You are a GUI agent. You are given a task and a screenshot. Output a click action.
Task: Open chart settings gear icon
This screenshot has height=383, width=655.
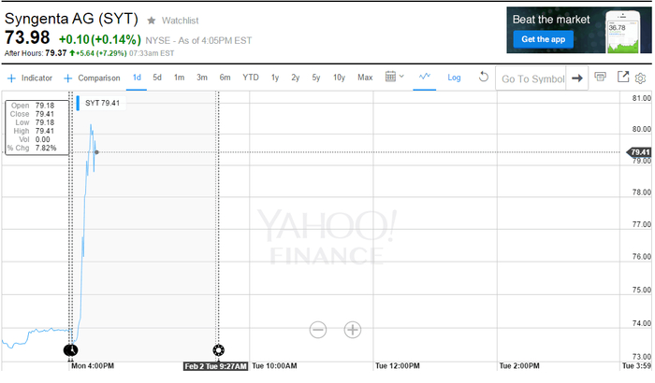pyautogui.click(x=640, y=78)
